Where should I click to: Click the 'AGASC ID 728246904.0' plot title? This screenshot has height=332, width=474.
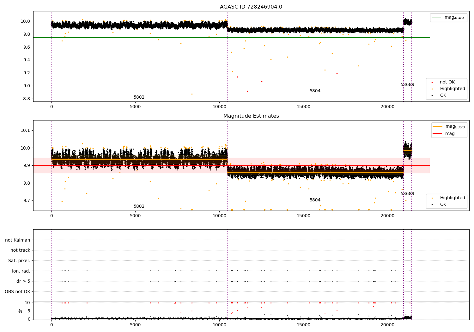tap(251, 7)
